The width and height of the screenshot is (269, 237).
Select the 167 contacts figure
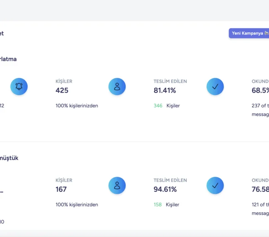(x=61, y=189)
